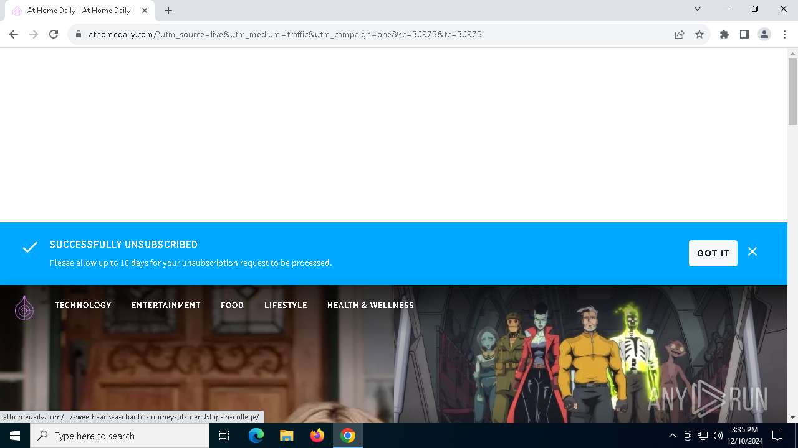Click the shield-style system tray icon
The image size is (798, 448).
coord(688,436)
